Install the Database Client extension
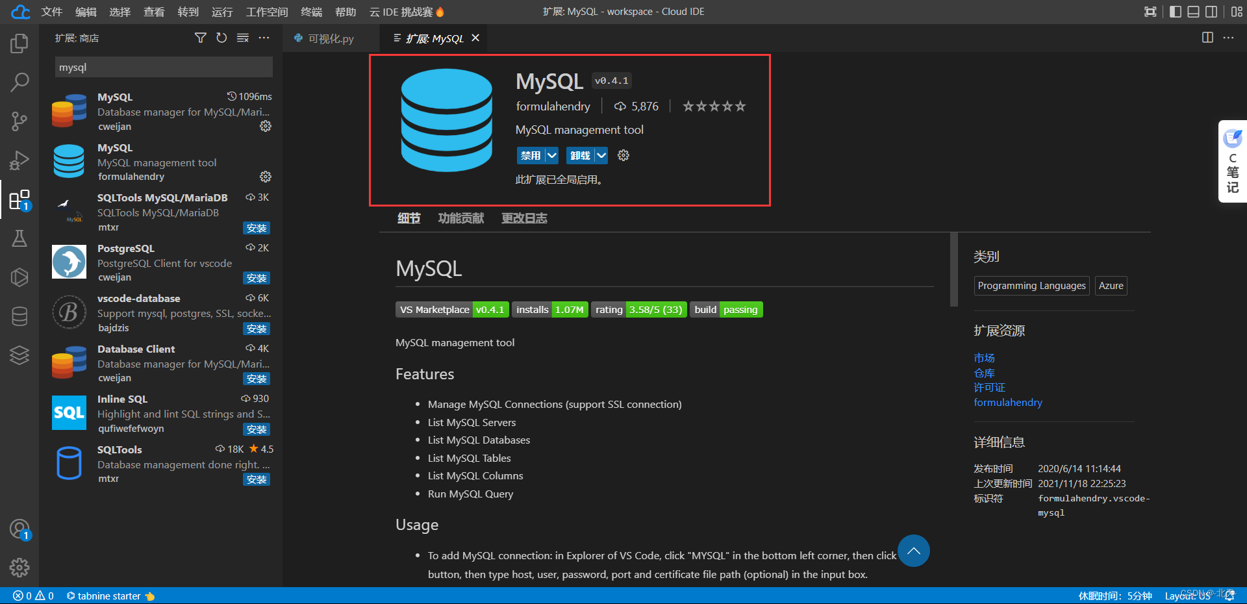The height and width of the screenshot is (604, 1247). coord(257,379)
